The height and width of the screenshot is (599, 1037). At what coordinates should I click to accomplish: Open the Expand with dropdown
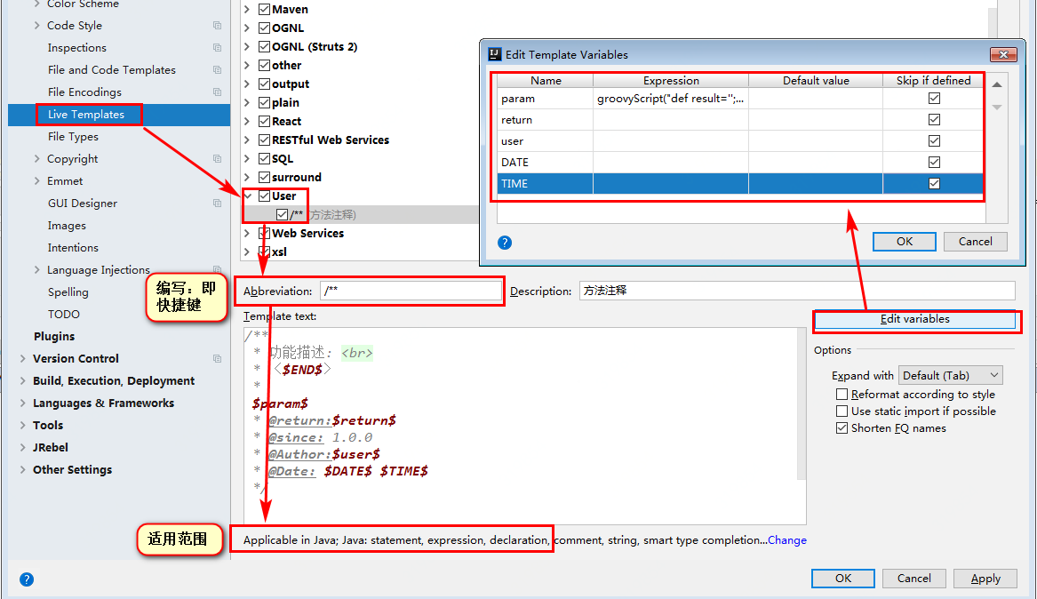click(x=950, y=376)
